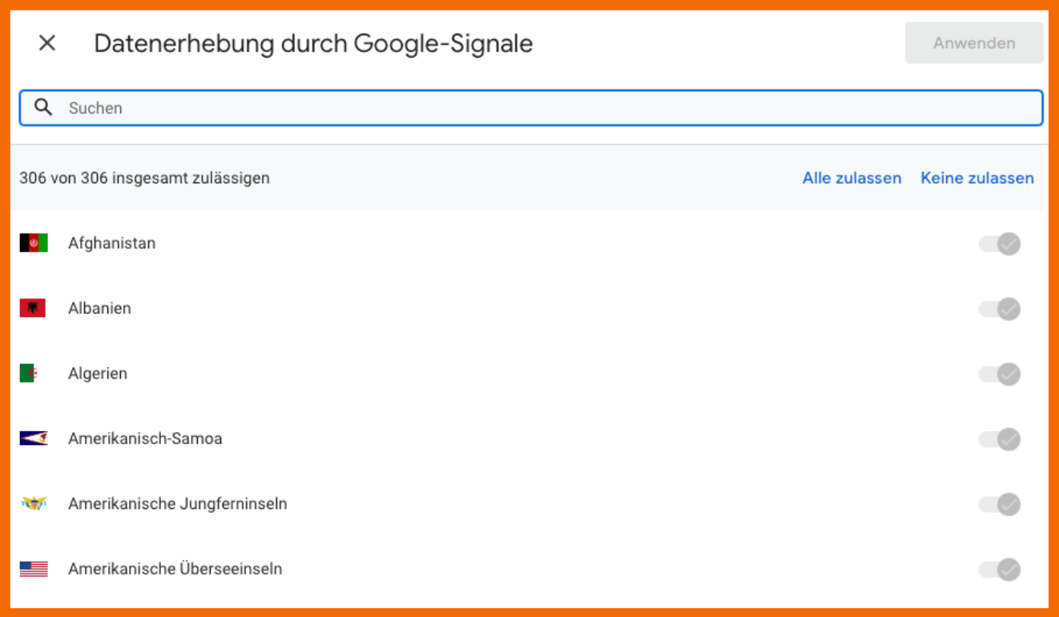Viewport: 1059px width, 617px height.
Task: Click the 306 von 306 zulässigen counter text
Action: tap(144, 178)
